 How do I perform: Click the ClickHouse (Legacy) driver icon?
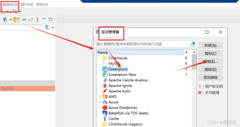click(105, 124)
